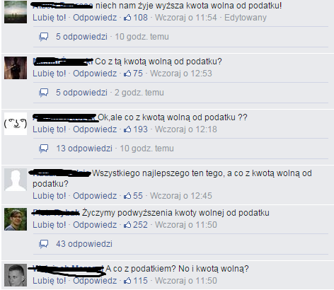Click the thumbs-up icon showing 193 likes
334x290 pixels.
point(127,129)
